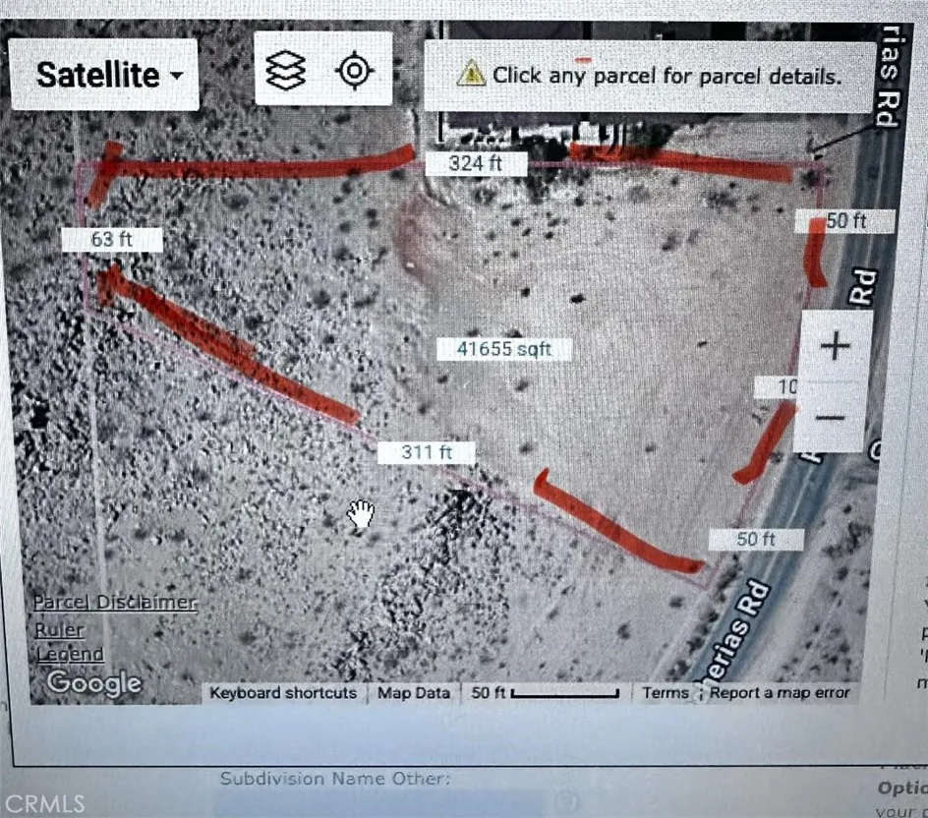
Task: Click the 50 ft label near the top right
Action: click(845, 221)
